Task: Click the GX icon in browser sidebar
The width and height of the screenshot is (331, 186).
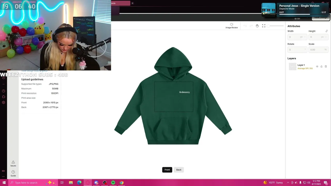Action: click(x=3, y=171)
